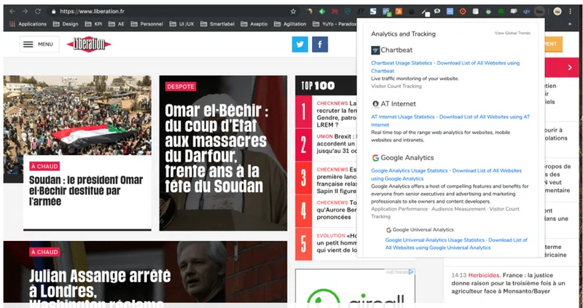
Task: Open TOP 100 item number 3
Action: coord(326,178)
